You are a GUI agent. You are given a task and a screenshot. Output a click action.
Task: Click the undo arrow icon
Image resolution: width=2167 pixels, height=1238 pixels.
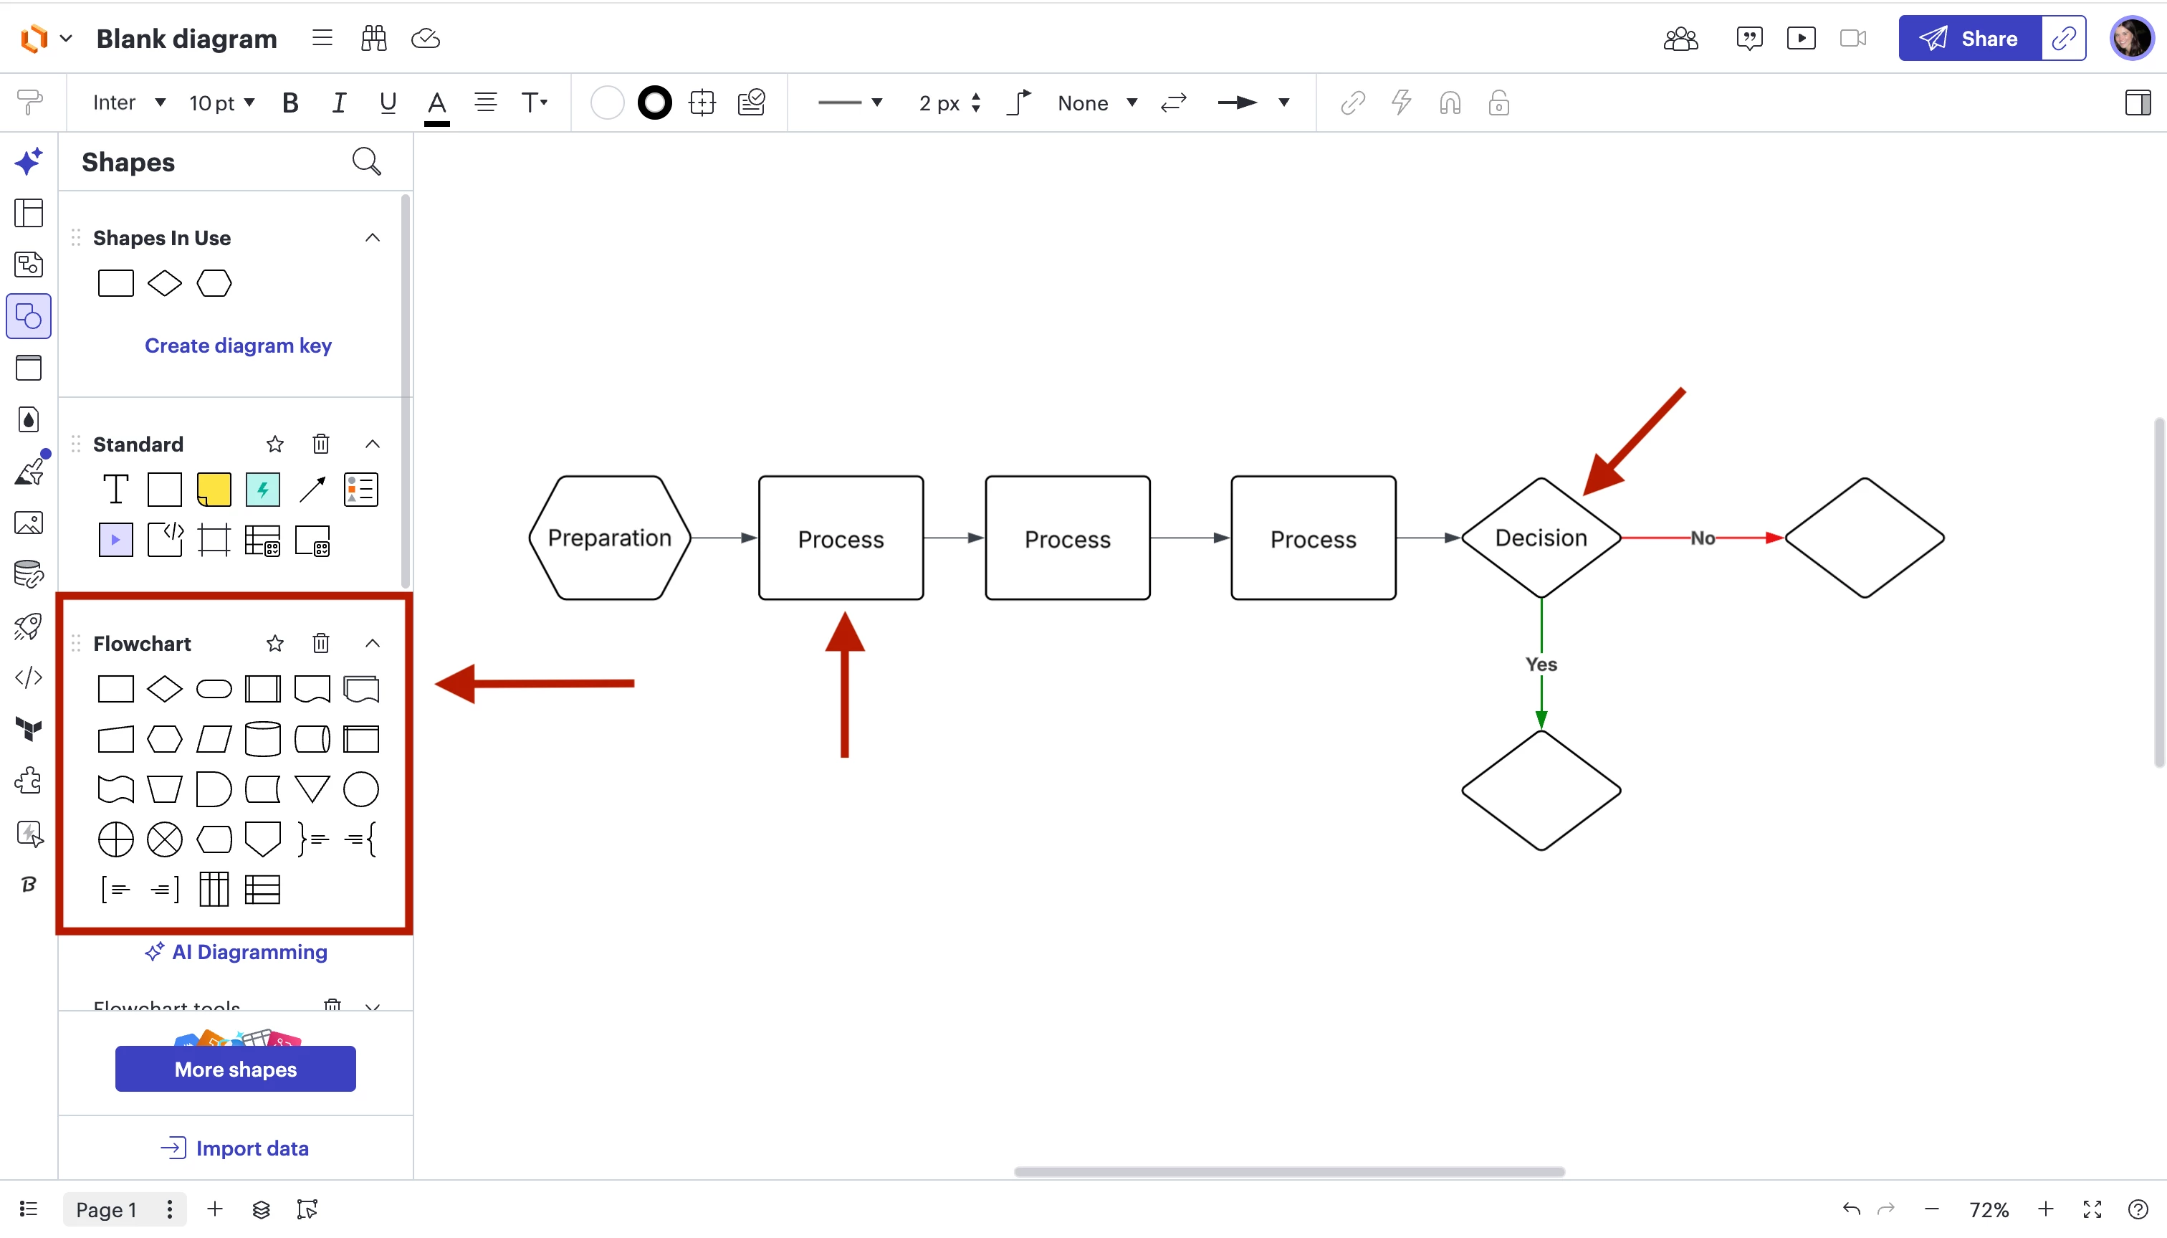click(x=1851, y=1208)
